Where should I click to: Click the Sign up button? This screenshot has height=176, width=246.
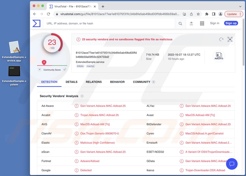click(231, 23)
